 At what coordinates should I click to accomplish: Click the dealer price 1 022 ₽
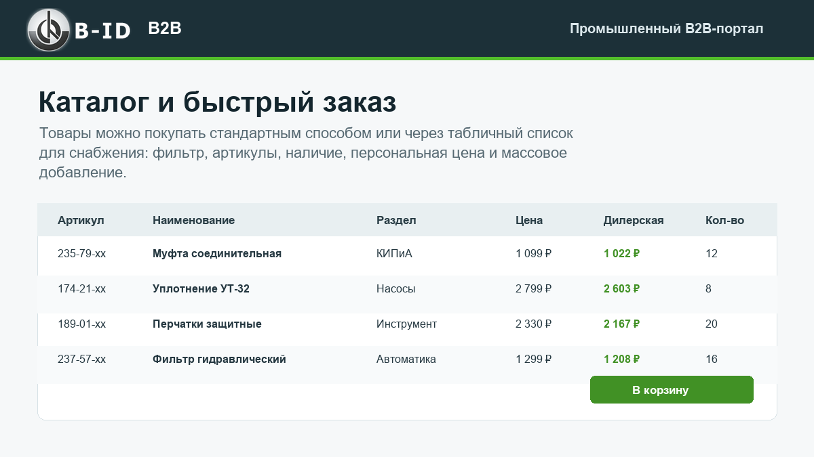622,254
